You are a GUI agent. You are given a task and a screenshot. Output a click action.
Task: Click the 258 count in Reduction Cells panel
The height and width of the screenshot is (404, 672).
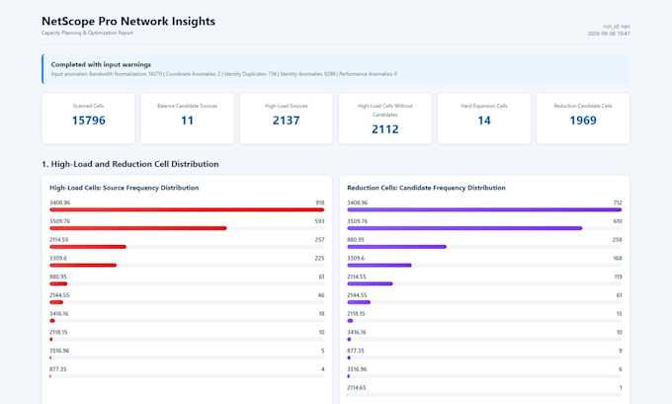point(617,239)
